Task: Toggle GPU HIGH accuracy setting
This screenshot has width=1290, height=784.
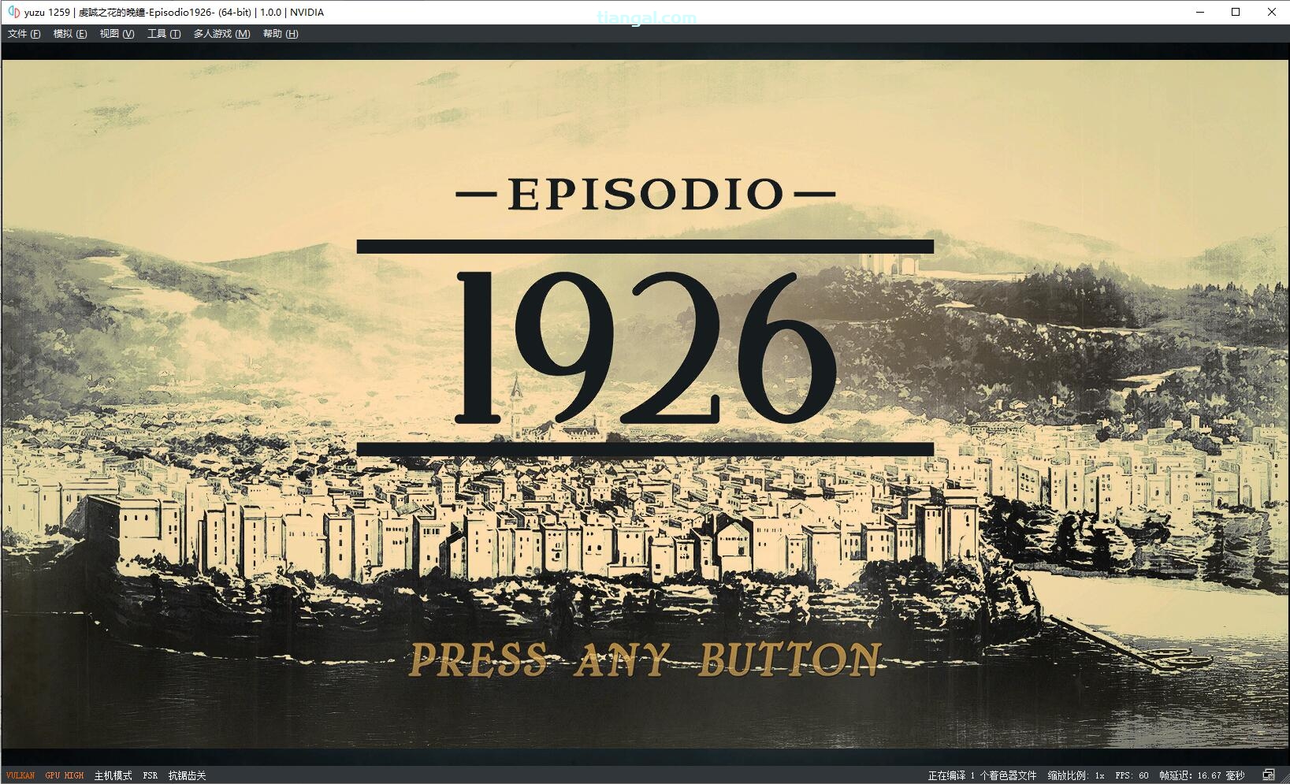Action: click(65, 775)
